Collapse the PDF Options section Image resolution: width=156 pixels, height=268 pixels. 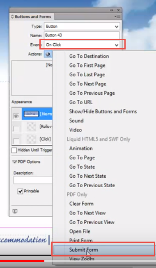pos(15,162)
